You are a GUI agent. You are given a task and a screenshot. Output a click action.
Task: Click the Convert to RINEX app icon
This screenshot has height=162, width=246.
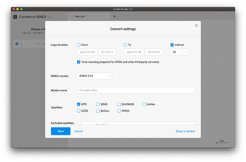[x=15, y=17]
